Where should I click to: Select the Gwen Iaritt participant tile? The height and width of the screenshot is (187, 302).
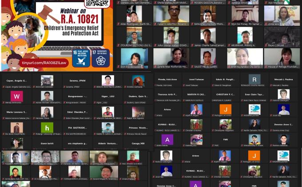47,143
